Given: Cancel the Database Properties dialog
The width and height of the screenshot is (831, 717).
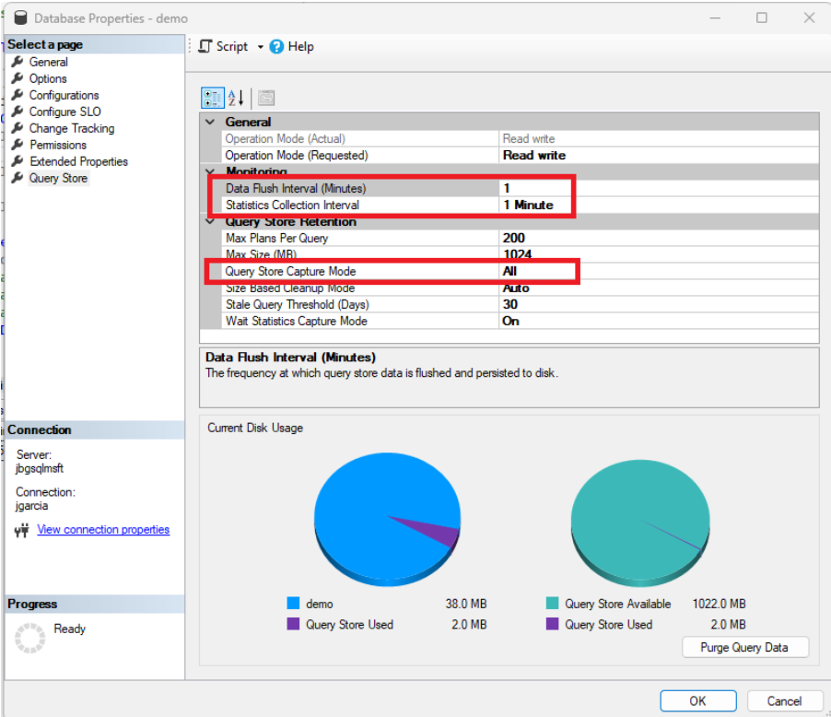Looking at the screenshot, I should click(784, 700).
